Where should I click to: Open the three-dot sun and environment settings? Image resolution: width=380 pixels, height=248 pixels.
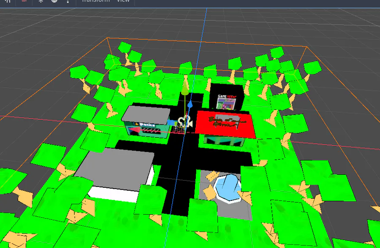pos(68,1)
